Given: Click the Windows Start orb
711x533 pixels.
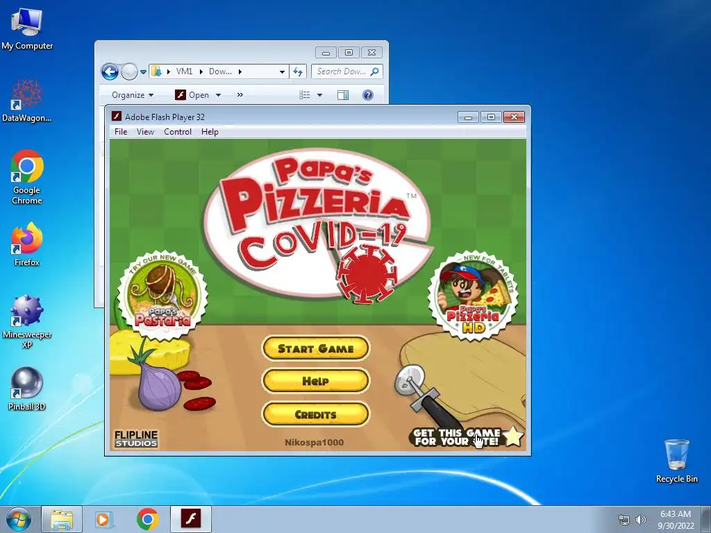Looking at the screenshot, I should 19,519.
